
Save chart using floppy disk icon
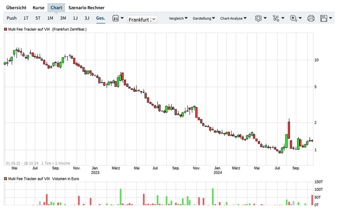coord(324,18)
